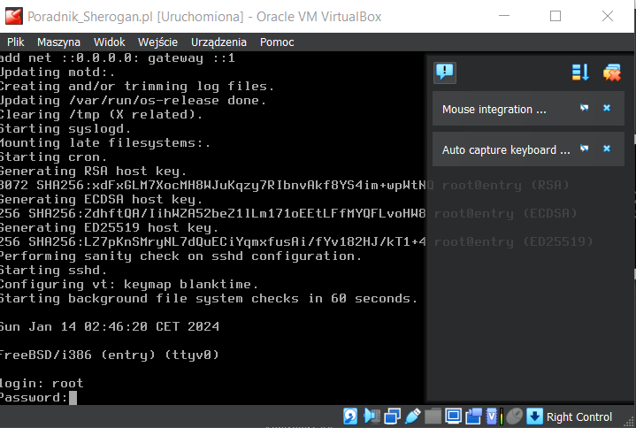Disable future Auto capture keyboard messages icon
The width and height of the screenshot is (636, 428).
(x=585, y=149)
